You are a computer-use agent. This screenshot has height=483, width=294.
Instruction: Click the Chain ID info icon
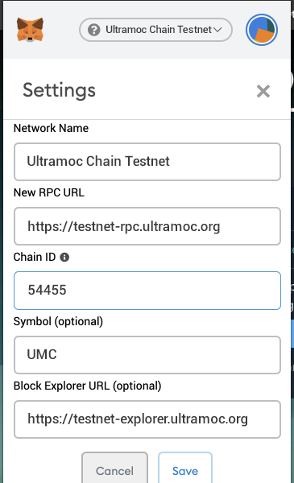[x=64, y=258]
